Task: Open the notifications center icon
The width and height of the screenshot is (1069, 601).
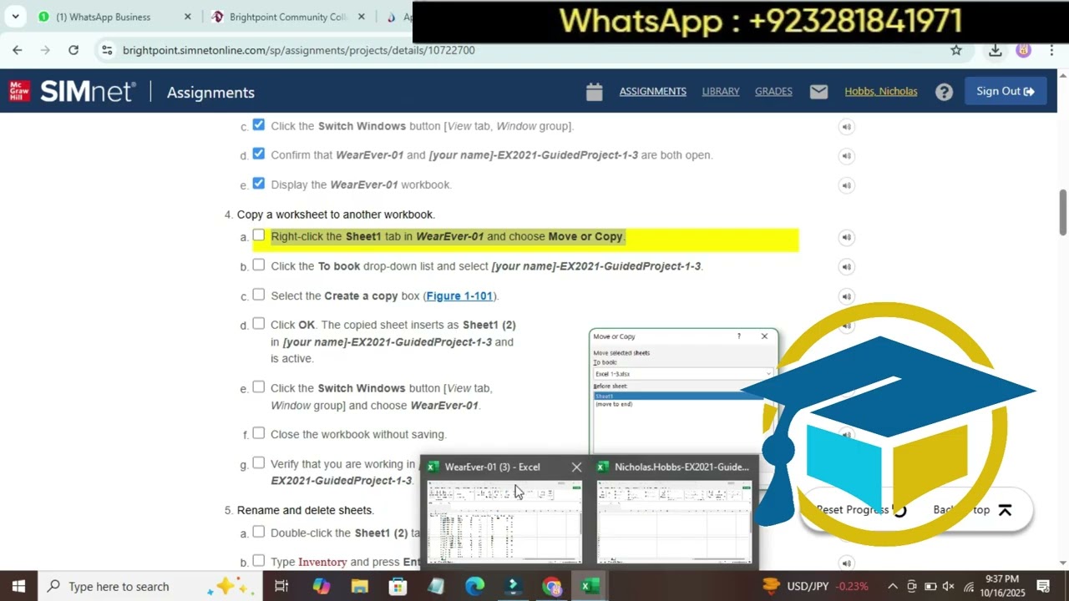Action: pyautogui.click(x=1043, y=586)
